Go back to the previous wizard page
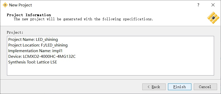 (x=154, y=87)
